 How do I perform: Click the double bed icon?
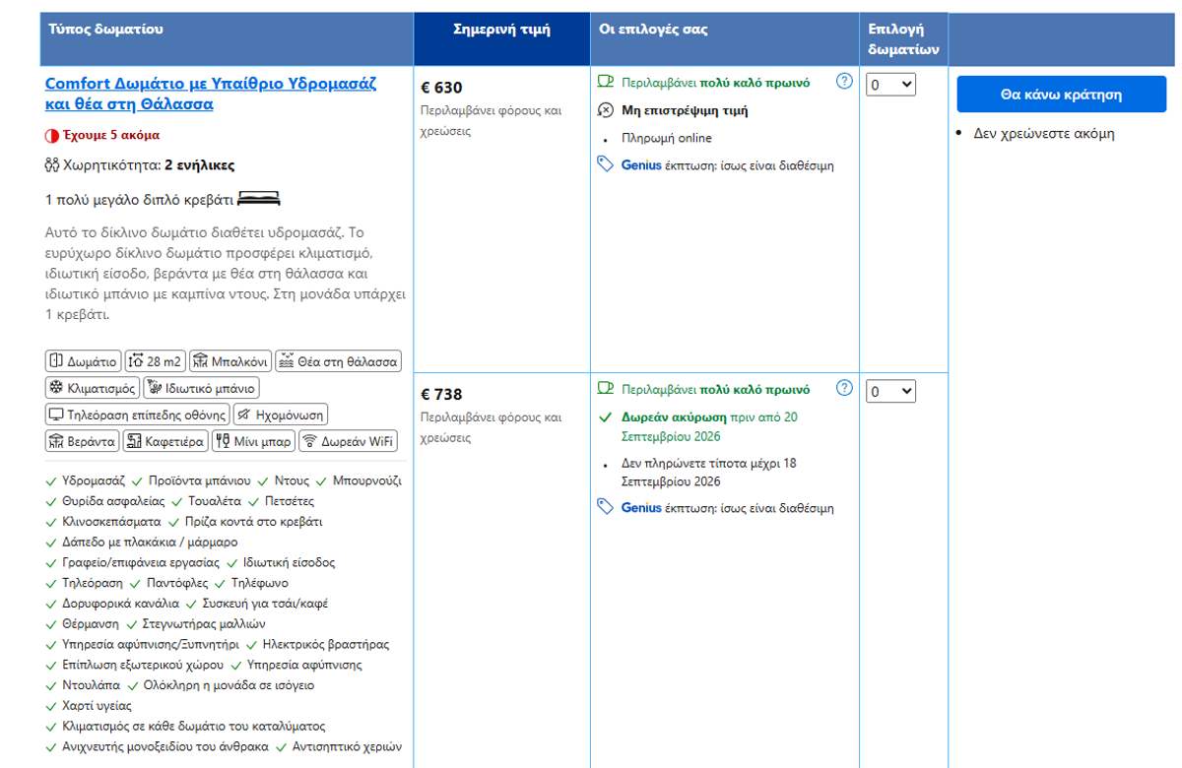pyautogui.click(x=259, y=200)
